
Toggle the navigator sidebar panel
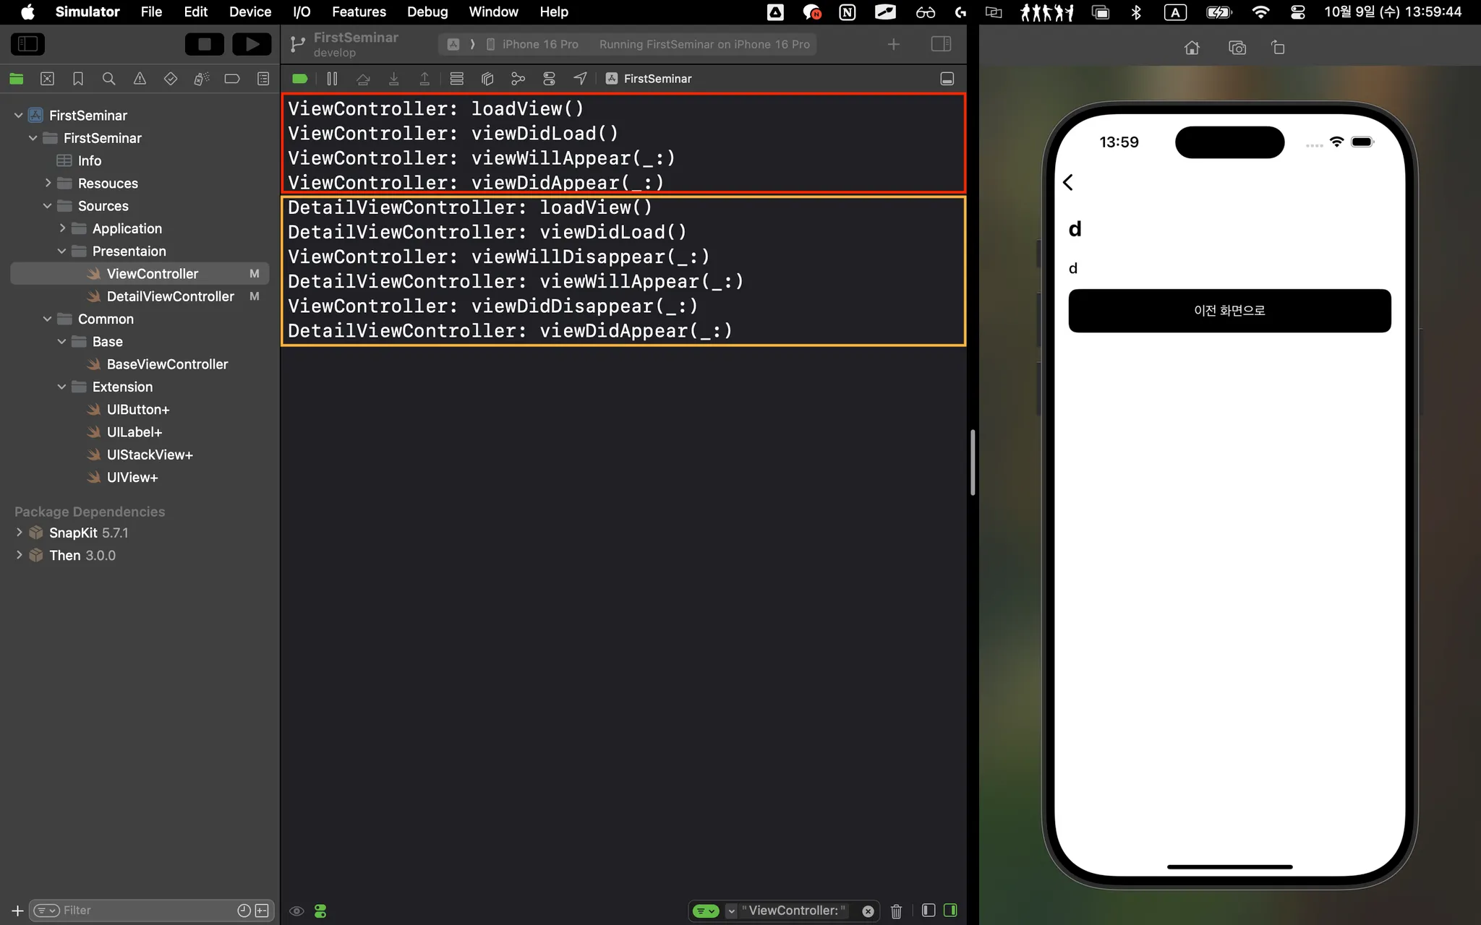(x=28, y=44)
